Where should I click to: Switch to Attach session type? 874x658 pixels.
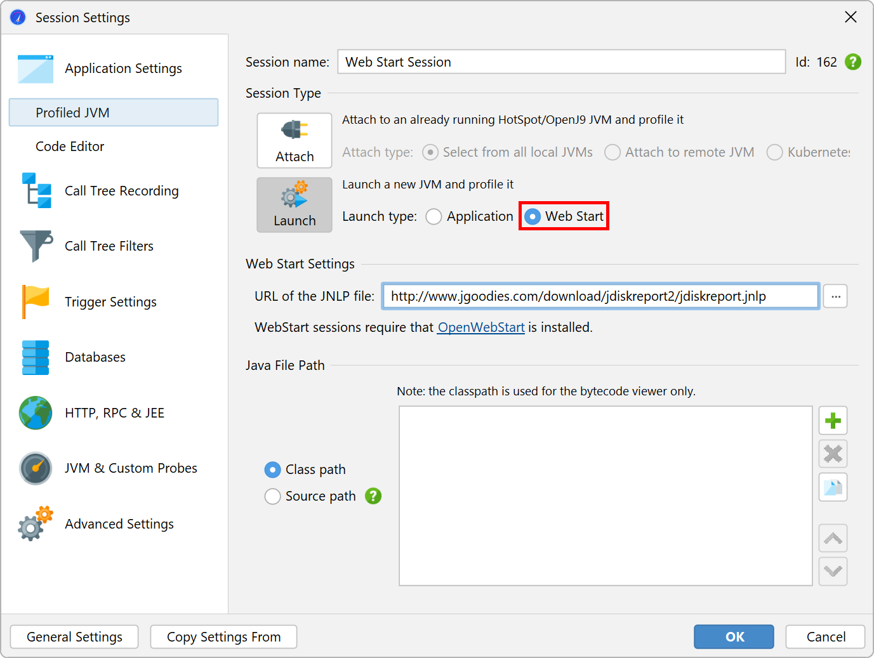(x=295, y=140)
